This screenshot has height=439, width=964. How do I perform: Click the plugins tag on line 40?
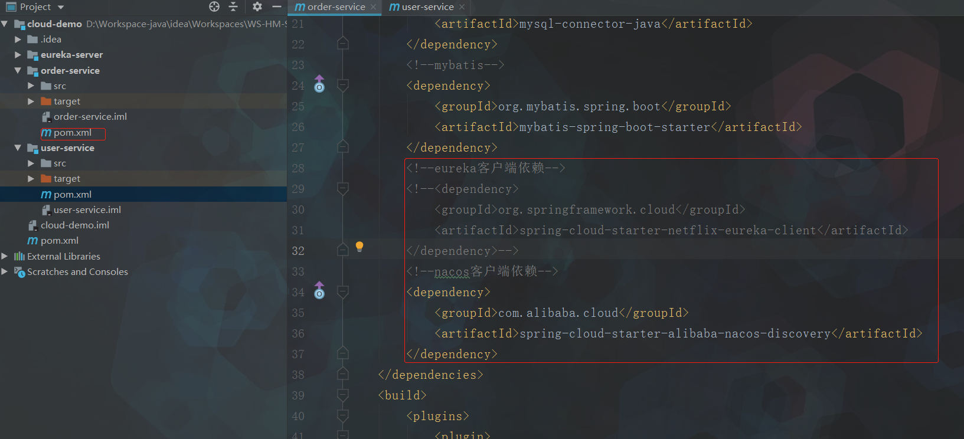pyautogui.click(x=437, y=416)
